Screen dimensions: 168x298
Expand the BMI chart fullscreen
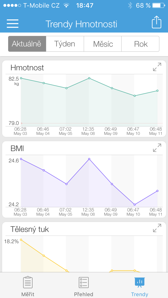pyautogui.click(x=157, y=148)
